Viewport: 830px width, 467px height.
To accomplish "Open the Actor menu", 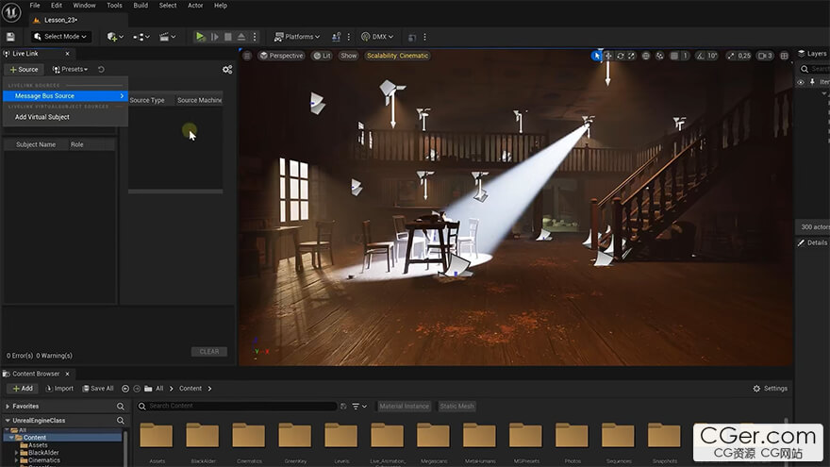I will coord(195,6).
